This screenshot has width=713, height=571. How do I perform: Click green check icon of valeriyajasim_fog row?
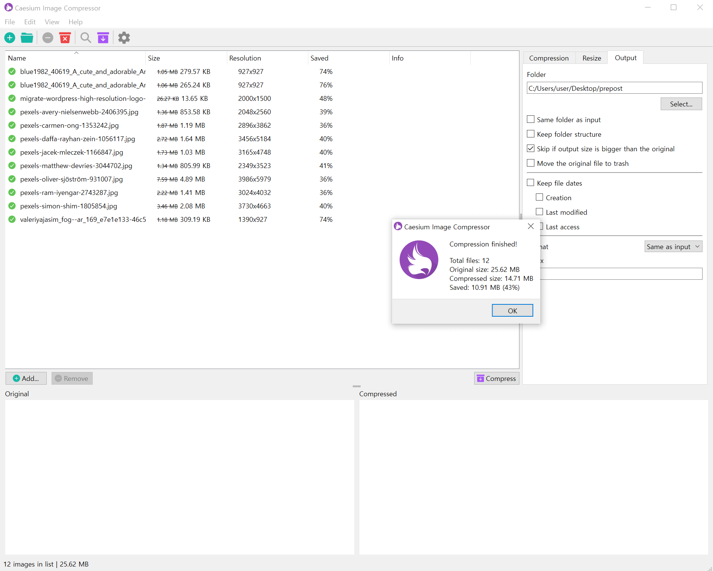click(x=12, y=219)
